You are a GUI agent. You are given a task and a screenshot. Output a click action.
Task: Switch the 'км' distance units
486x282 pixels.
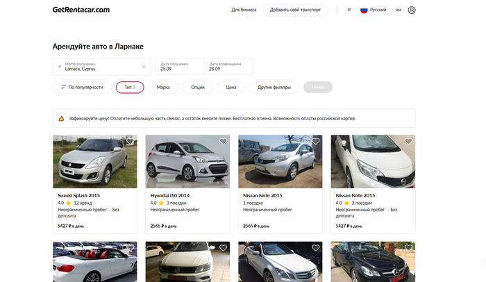coord(398,10)
